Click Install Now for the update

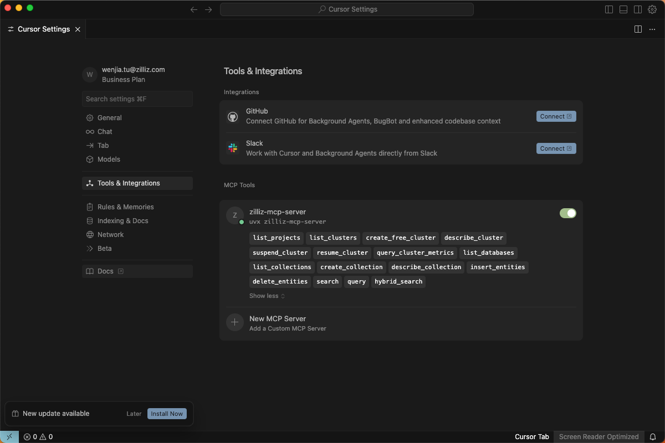tap(167, 414)
